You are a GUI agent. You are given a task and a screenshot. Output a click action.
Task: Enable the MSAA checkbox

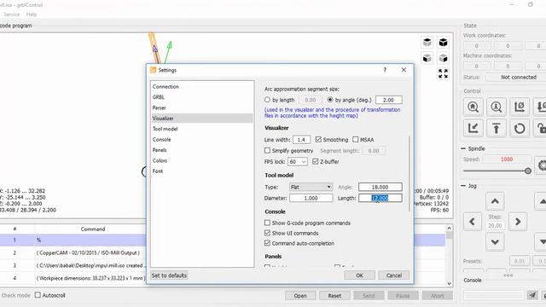coord(355,139)
